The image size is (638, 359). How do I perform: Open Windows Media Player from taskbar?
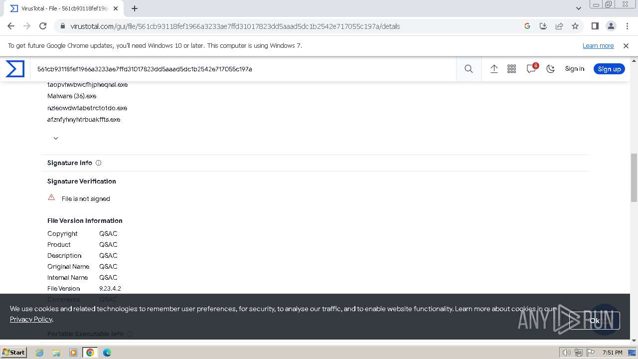pos(73,353)
